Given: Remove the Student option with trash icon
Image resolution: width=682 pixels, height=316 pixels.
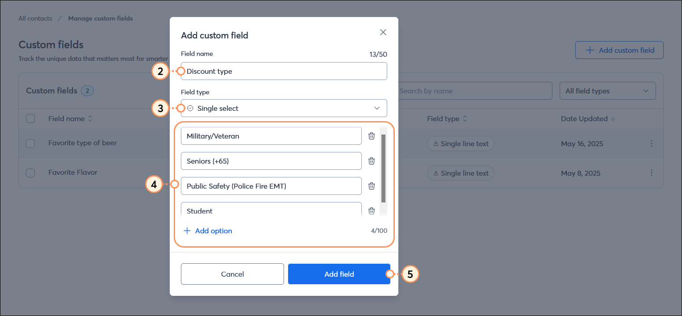Looking at the screenshot, I should 372,211.
